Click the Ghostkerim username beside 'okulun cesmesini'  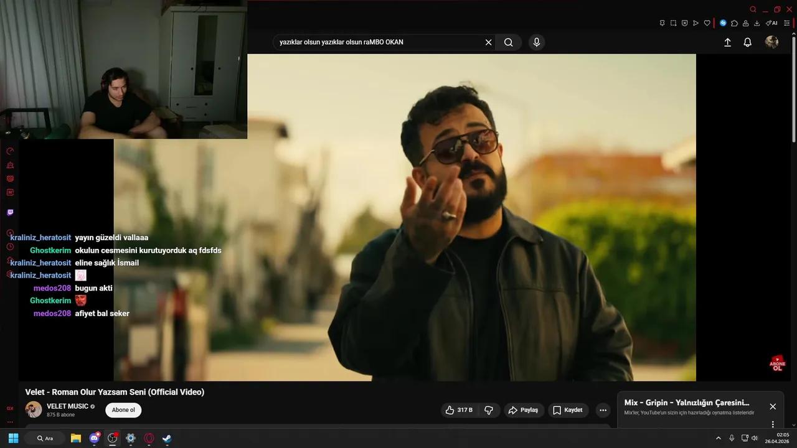[50, 250]
